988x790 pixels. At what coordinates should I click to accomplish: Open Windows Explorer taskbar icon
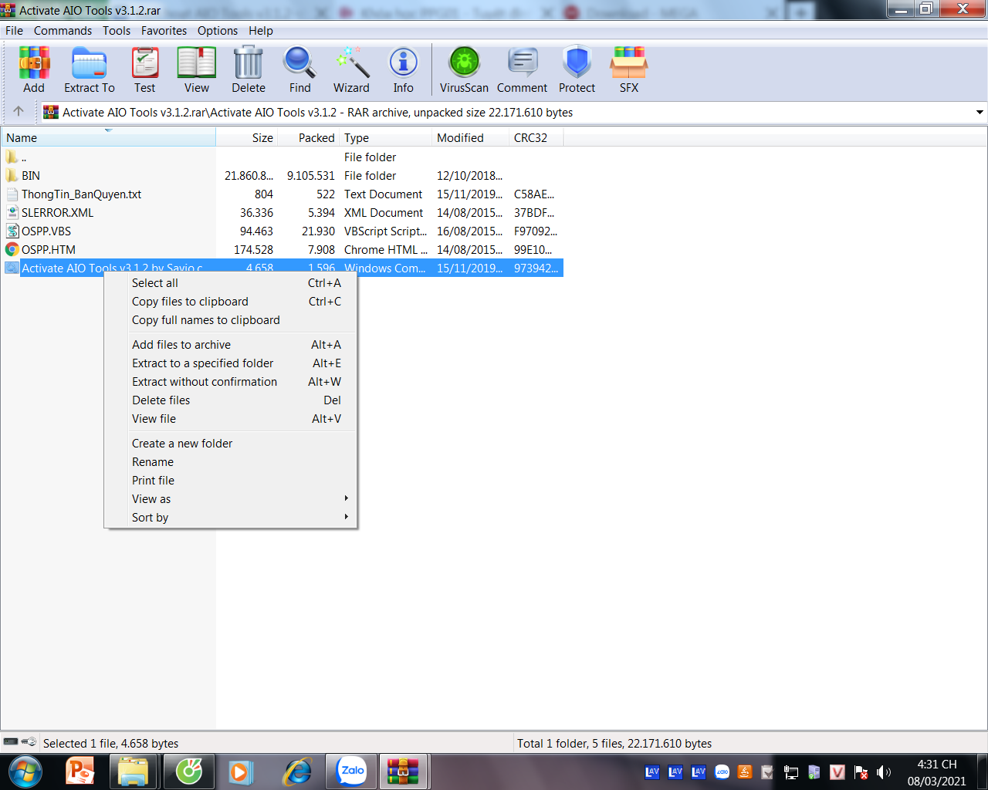pyautogui.click(x=134, y=771)
